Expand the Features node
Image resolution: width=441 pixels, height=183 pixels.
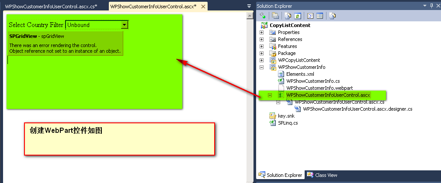pyautogui.click(x=261, y=46)
